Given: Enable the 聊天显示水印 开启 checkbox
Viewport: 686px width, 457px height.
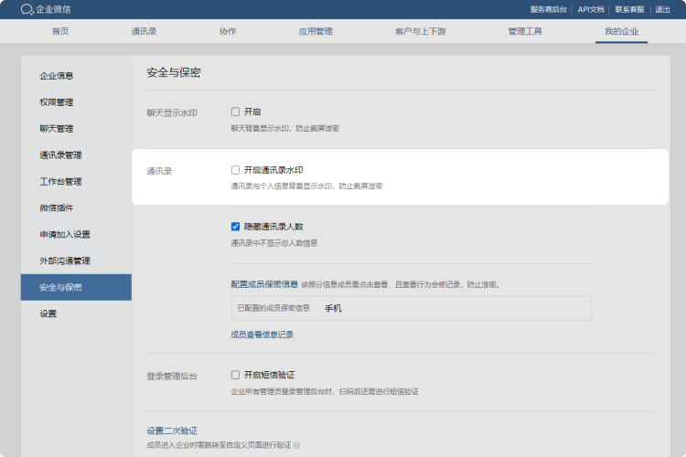Looking at the screenshot, I should click(x=235, y=112).
